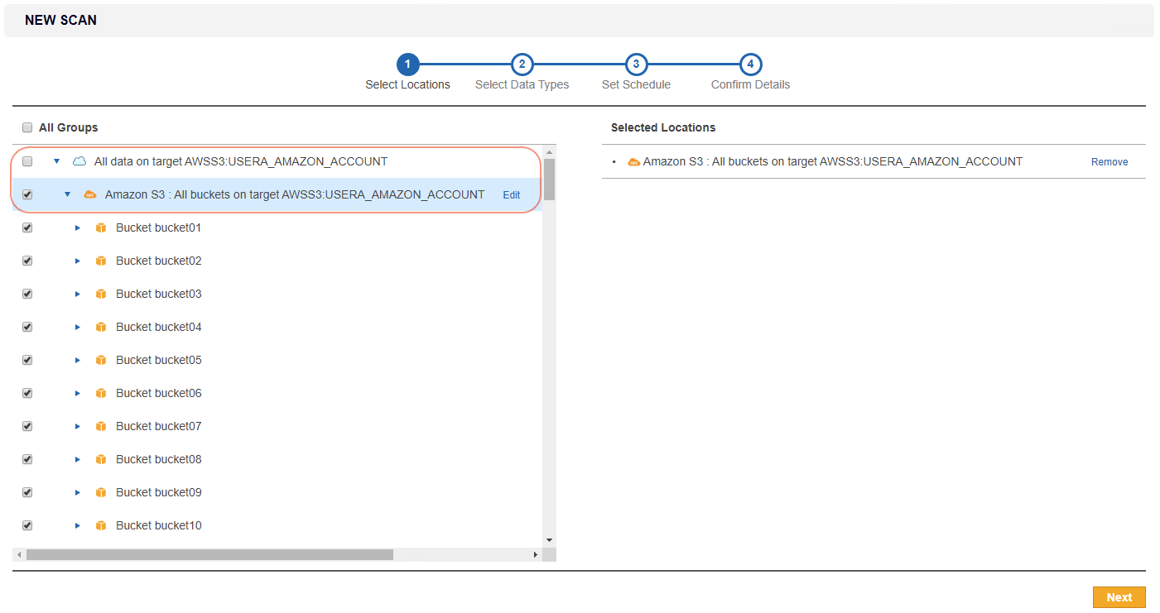
Task: Go to the Select Locations step
Action: tap(407, 64)
